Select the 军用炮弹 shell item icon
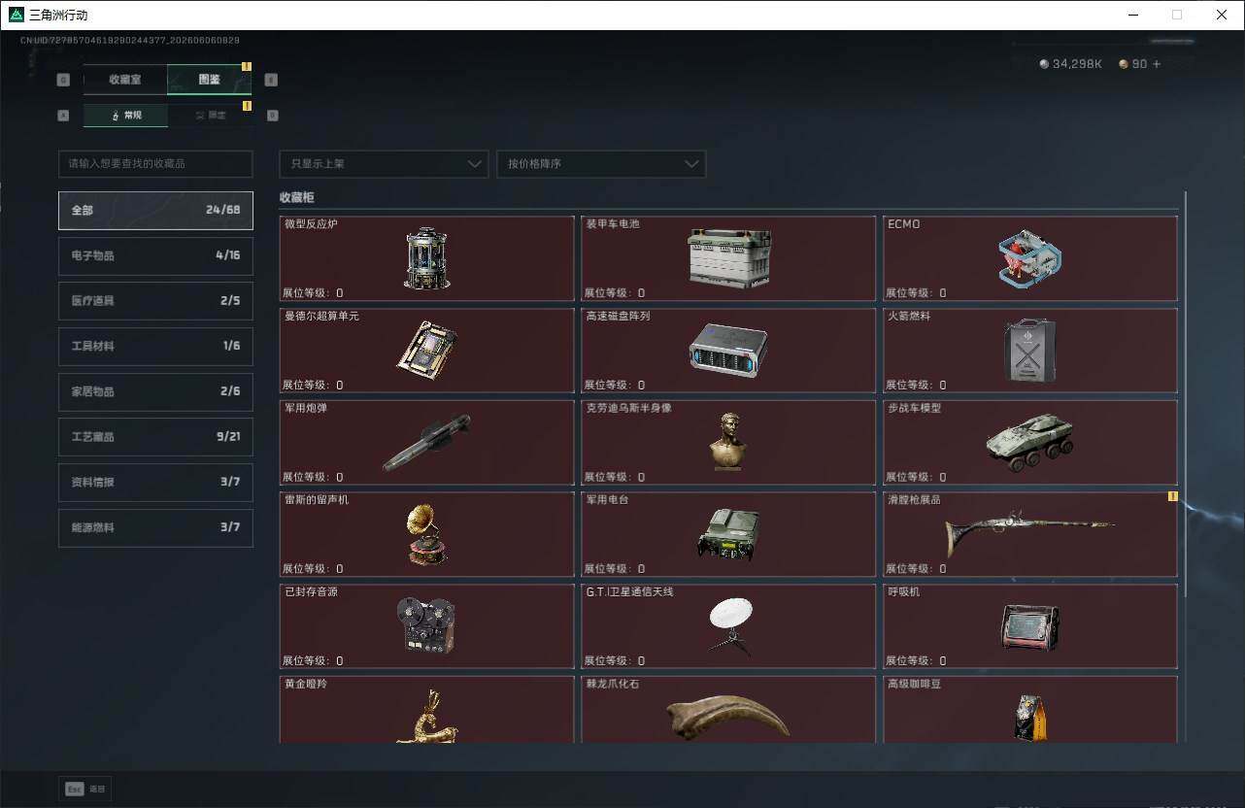The height and width of the screenshot is (808, 1245). tap(426, 443)
